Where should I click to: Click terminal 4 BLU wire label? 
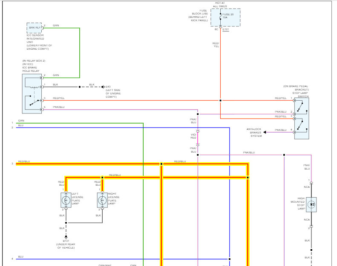tap(20, 257)
